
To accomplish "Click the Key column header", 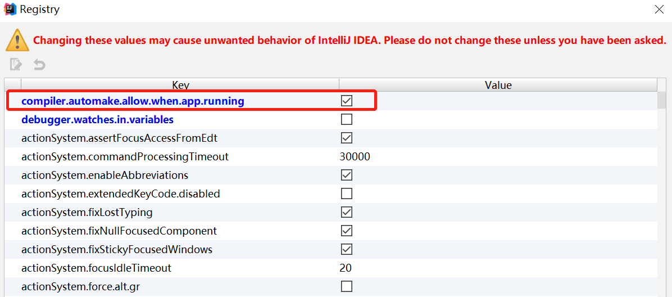I will point(180,85).
